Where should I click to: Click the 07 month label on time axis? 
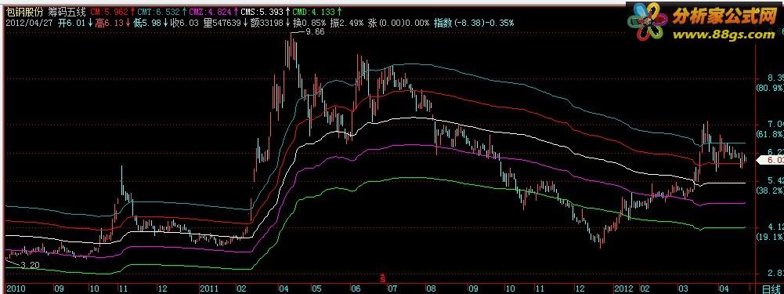click(x=392, y=289)
